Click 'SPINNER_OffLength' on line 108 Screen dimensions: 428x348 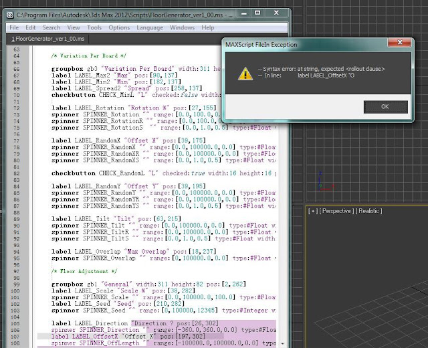[111, 343]
